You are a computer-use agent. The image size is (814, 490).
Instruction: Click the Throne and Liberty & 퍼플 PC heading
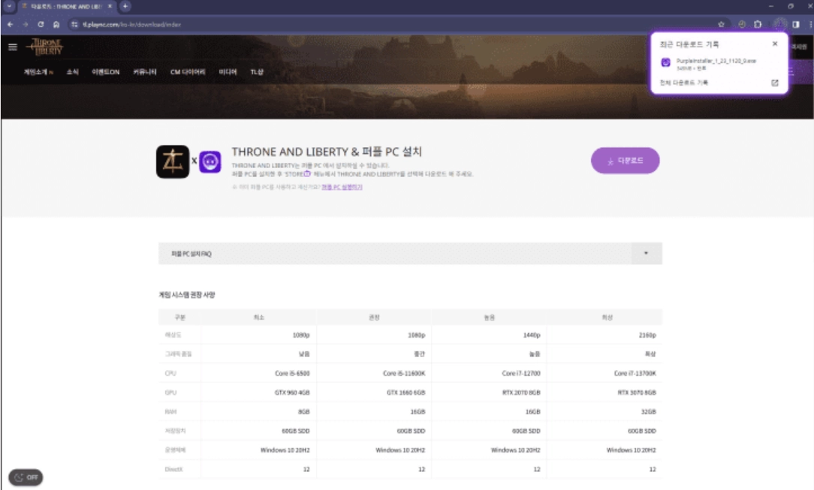327,152
